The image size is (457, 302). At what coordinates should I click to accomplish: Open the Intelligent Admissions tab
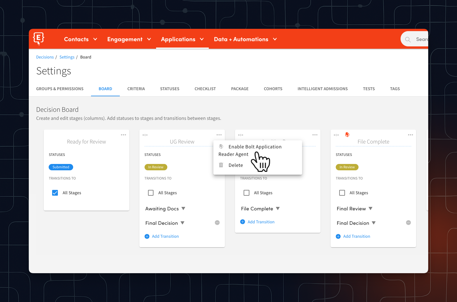point(323,89)
